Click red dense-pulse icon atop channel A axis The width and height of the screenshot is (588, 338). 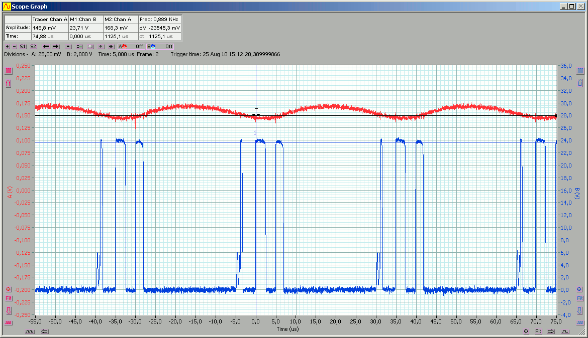click(8, 71)
